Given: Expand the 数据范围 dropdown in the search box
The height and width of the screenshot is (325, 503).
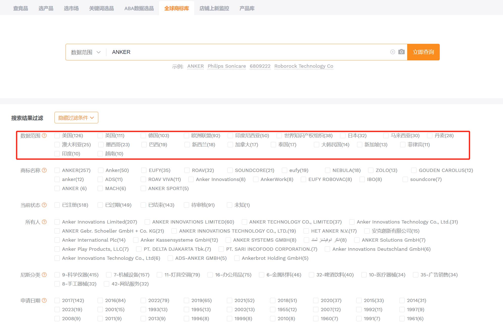Looking at the screenshot, I should coord(86,52).
